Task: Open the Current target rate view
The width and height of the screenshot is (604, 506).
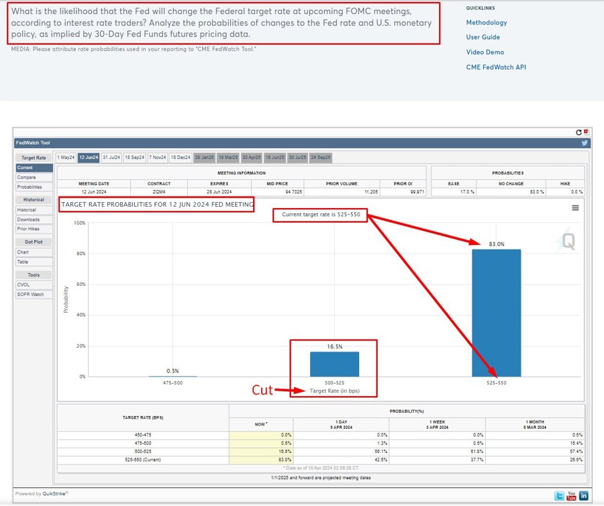Action: [34, 168]
